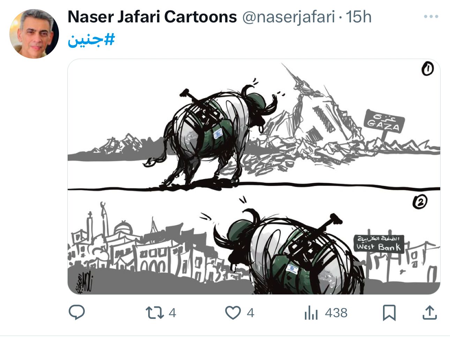
Task: Bookmark this tweet
Action: point(389,313)
